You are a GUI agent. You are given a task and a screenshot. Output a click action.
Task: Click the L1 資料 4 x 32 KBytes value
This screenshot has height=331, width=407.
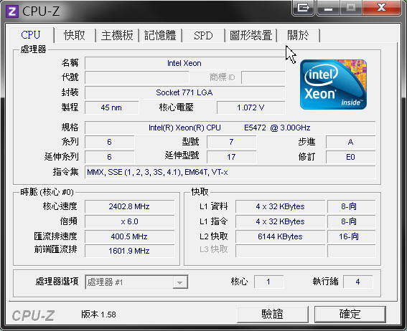[280, 206]
